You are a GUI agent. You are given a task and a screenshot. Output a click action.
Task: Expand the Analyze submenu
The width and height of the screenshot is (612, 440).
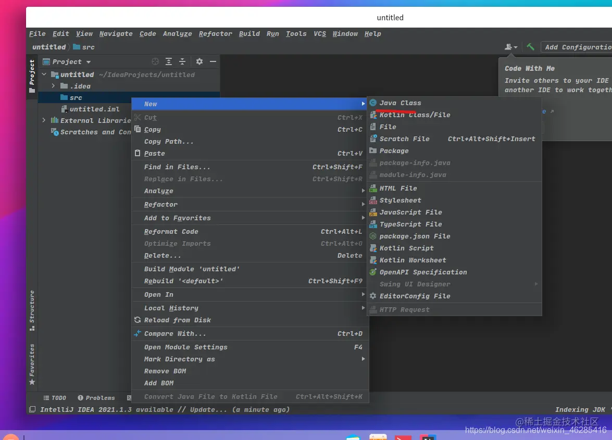coord(250,191)
